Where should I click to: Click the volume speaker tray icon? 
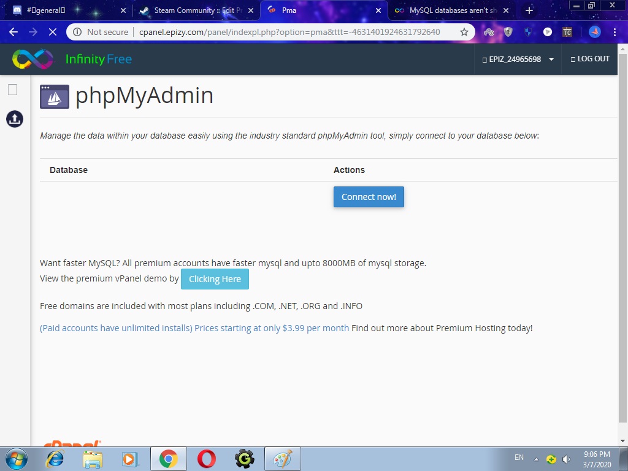coord(566,459)
